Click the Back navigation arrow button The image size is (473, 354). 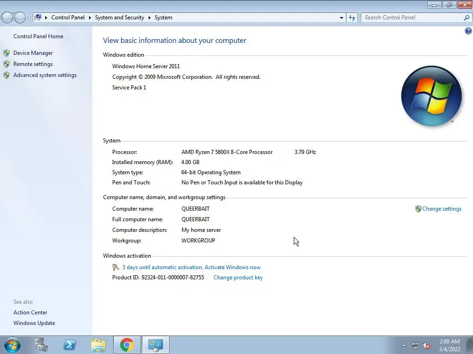[x=7, y=18]
